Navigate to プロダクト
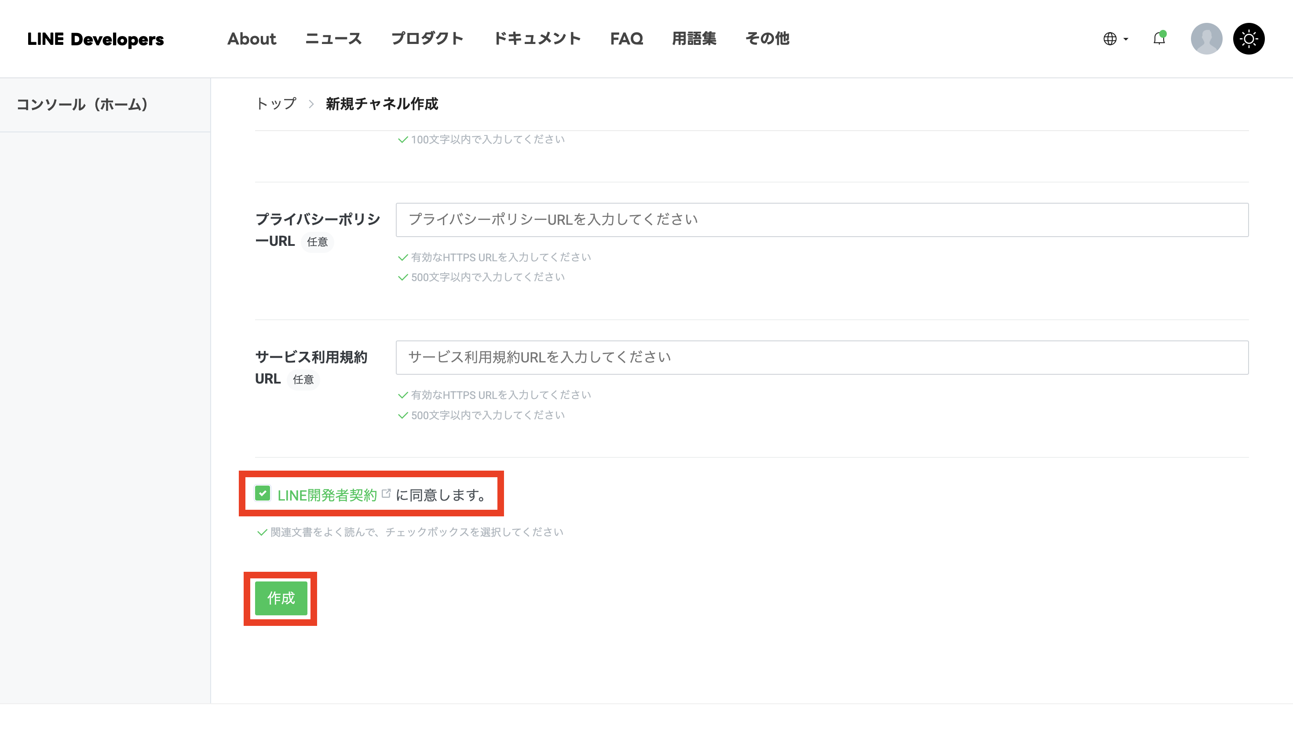The image size is (1293, 731). coord(427,39)
